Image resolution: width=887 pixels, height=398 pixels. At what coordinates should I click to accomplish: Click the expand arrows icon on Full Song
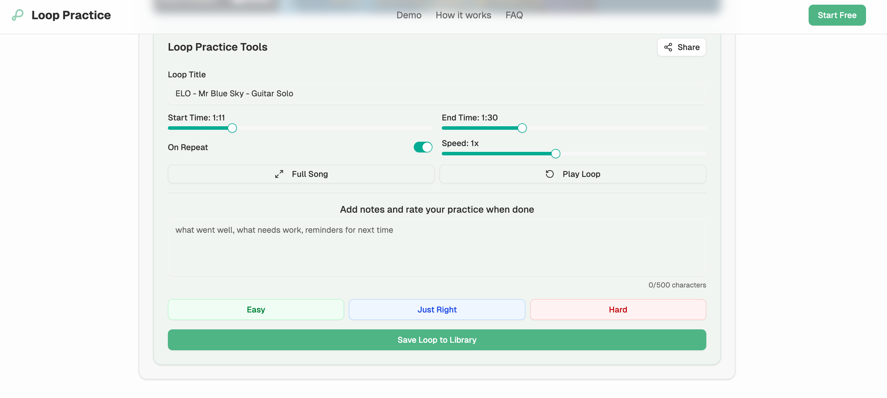point(279,174)
